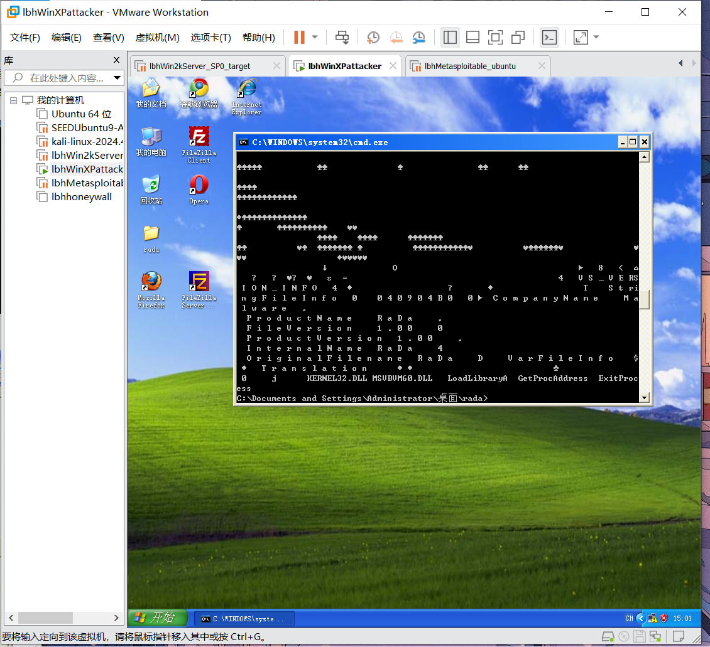The height and width of the screenshot is (647, 710).
Task: Close the lbhMetasploitable_ubuntu tab
Action: pyautogui.click(x=542, y=65)
